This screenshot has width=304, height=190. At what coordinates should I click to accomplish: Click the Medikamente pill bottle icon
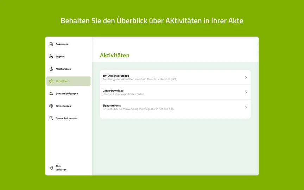[51, 69]
